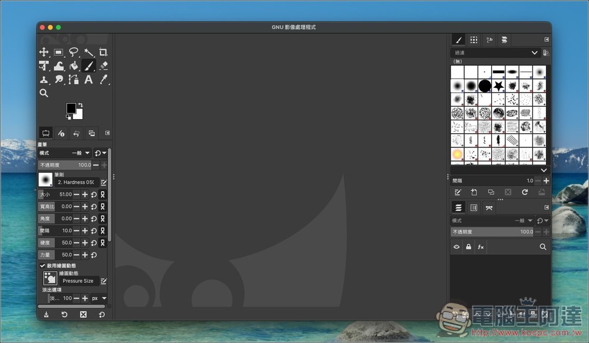The height and width of the screenshot is (343, 589).
Task: Select the Text tool
Action: coord(89,80)
